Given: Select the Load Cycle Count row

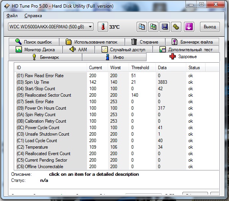Looking at the screenshot, I should [x=116, y=141].
